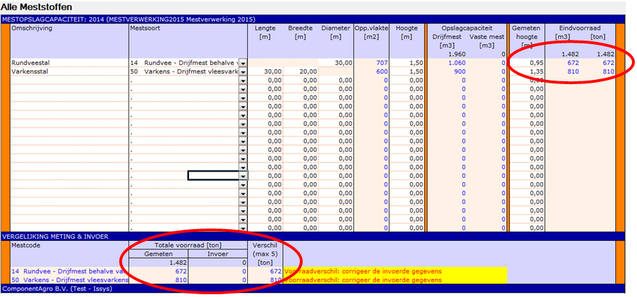Viewport: 637px width, 297px height.
Task: Expand dropdown arrow beside the black-outlined cell
Action: pos(243,176)
